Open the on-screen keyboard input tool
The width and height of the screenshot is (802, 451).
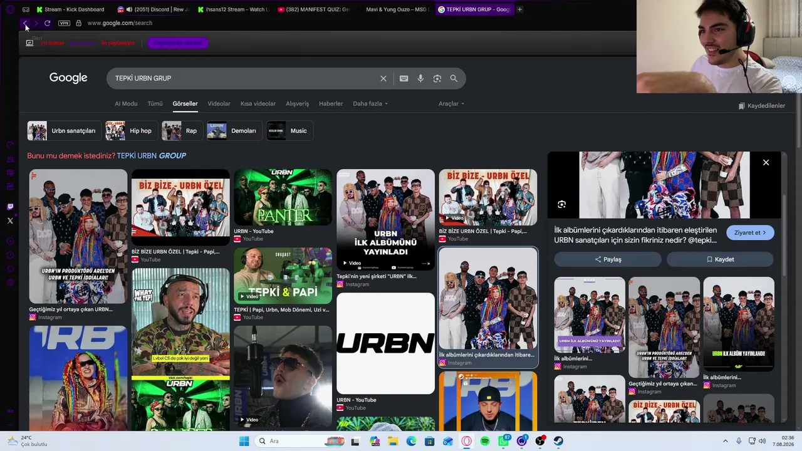[x=404, y=78]
